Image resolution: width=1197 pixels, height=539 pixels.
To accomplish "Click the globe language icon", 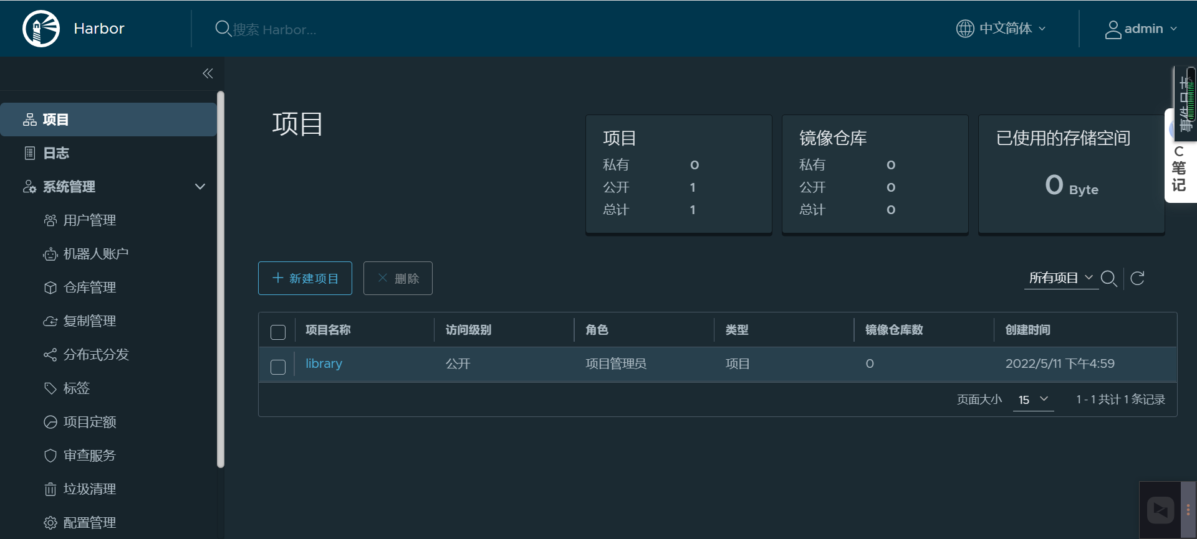I will [965, 29].
